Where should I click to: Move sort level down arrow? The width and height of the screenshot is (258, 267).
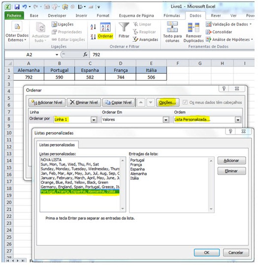coord(151,102)
